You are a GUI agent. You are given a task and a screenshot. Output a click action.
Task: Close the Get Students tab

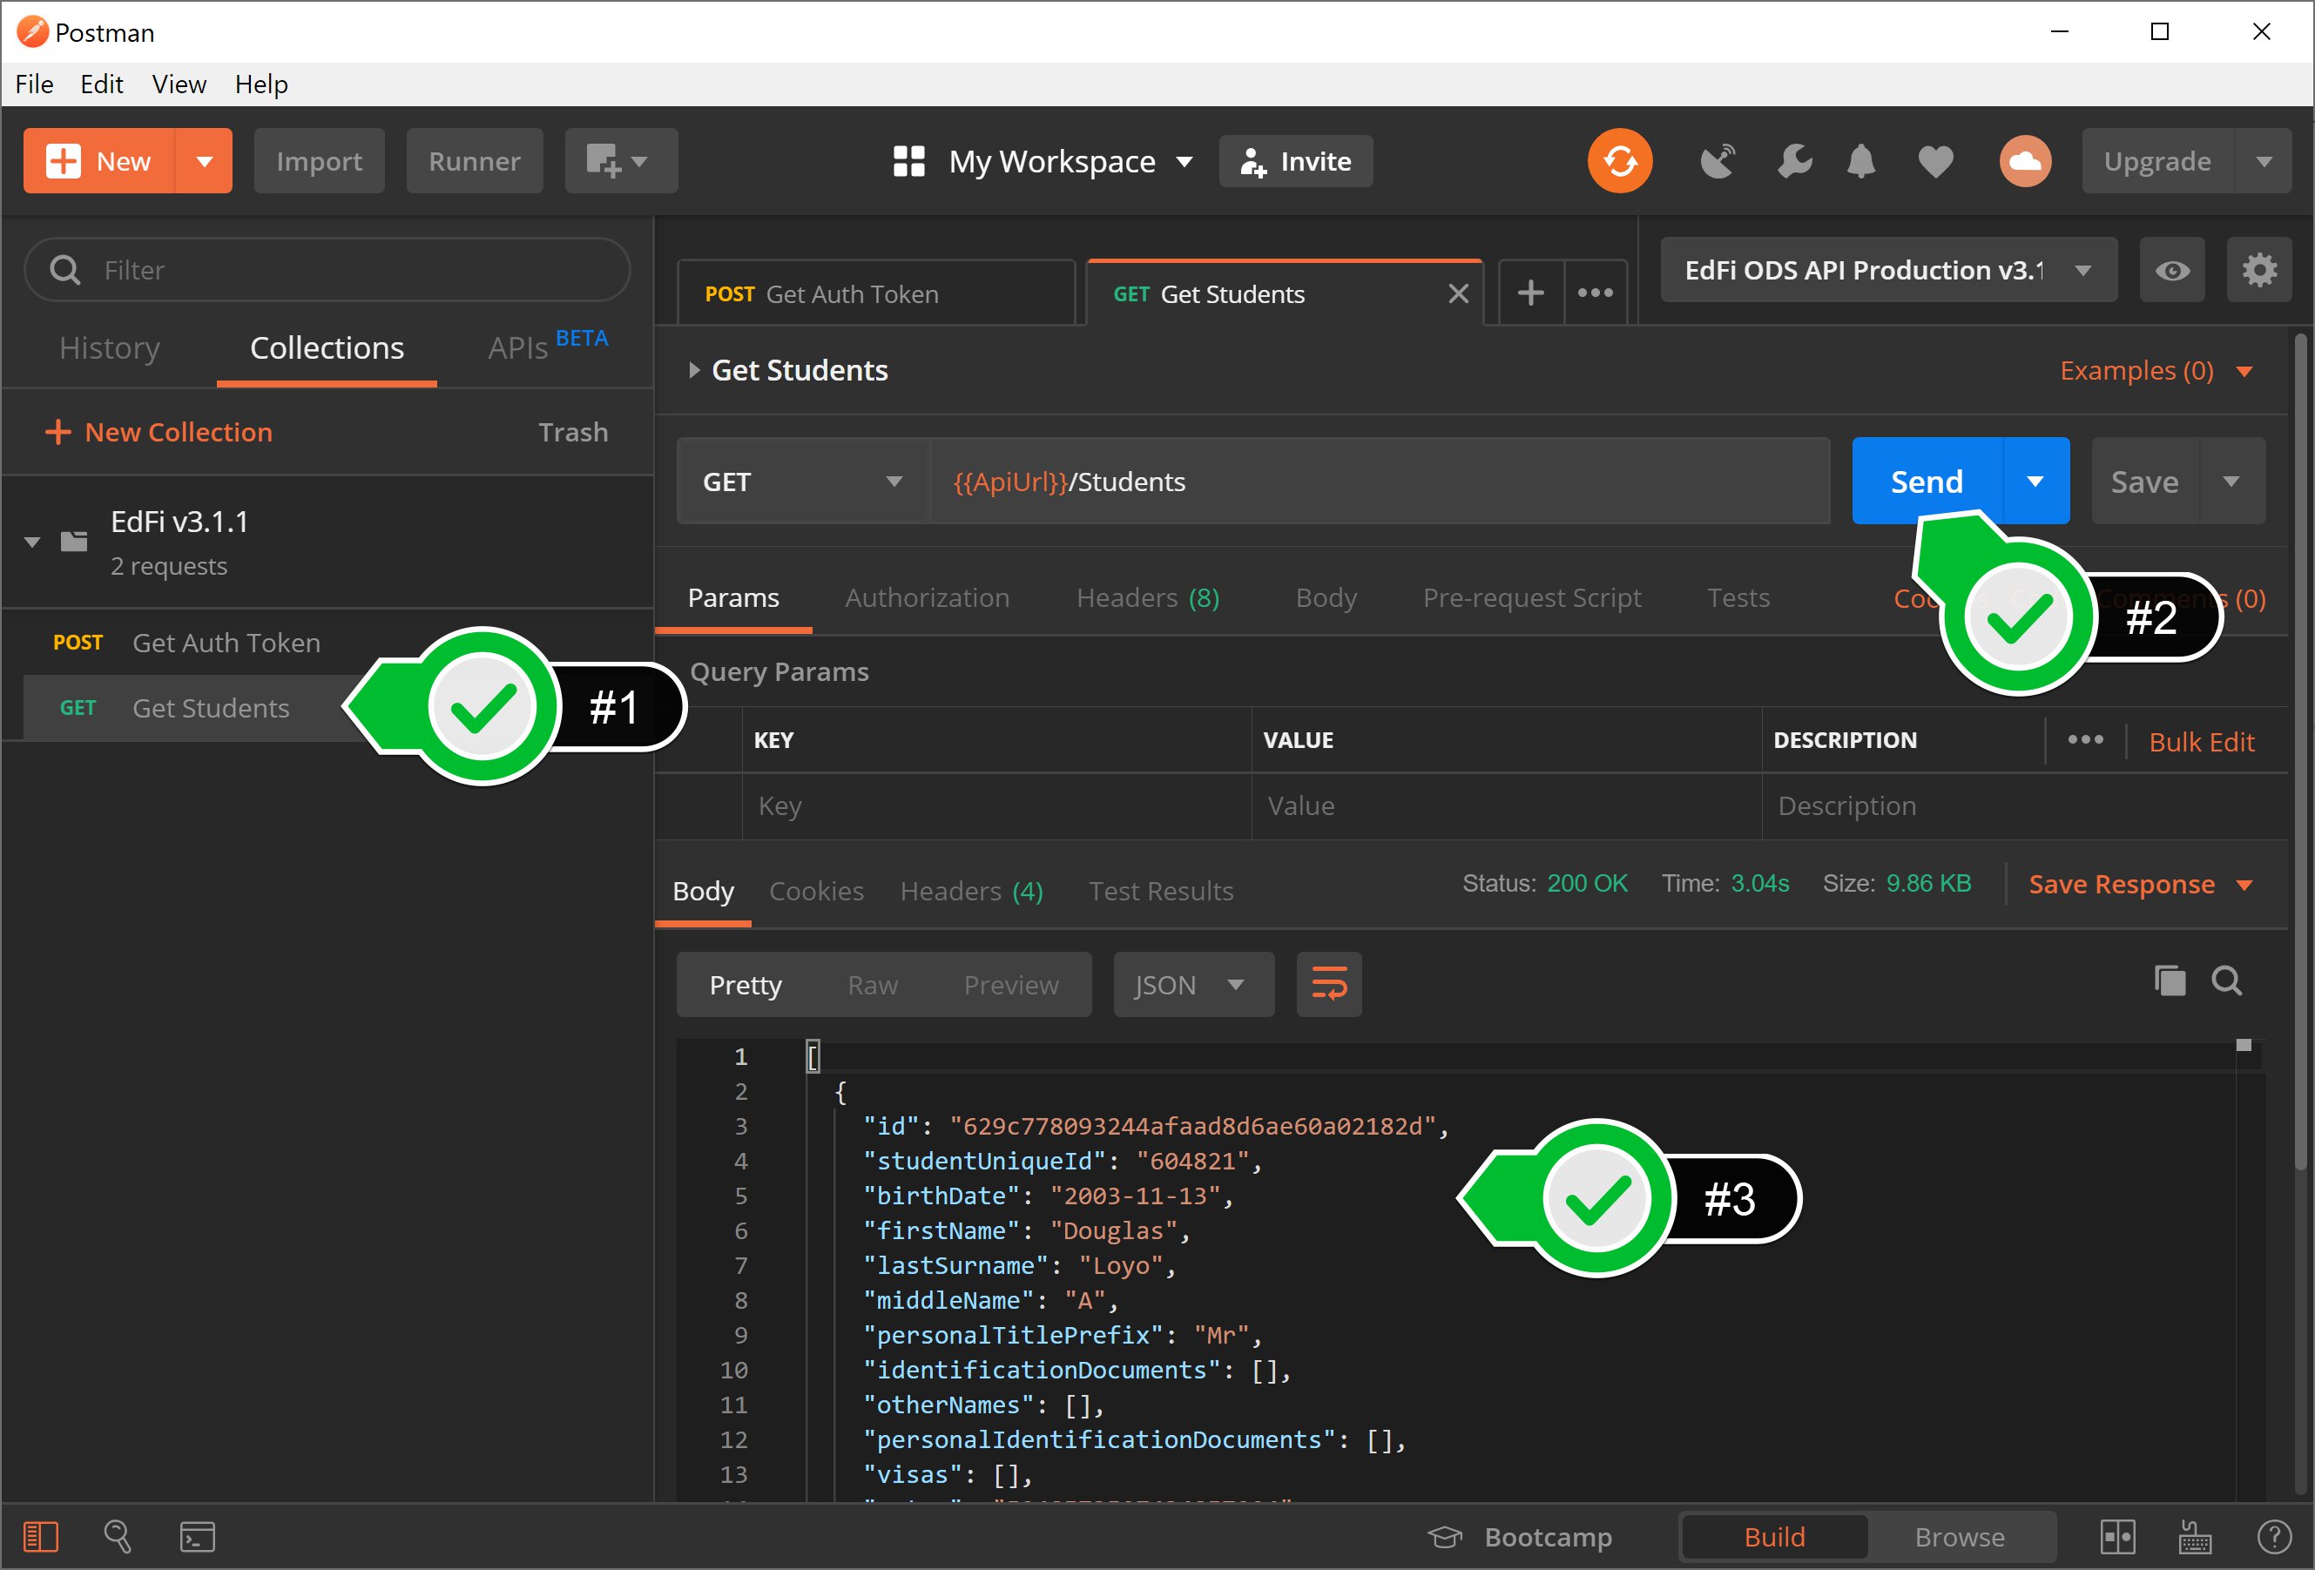pos(1458,293)
